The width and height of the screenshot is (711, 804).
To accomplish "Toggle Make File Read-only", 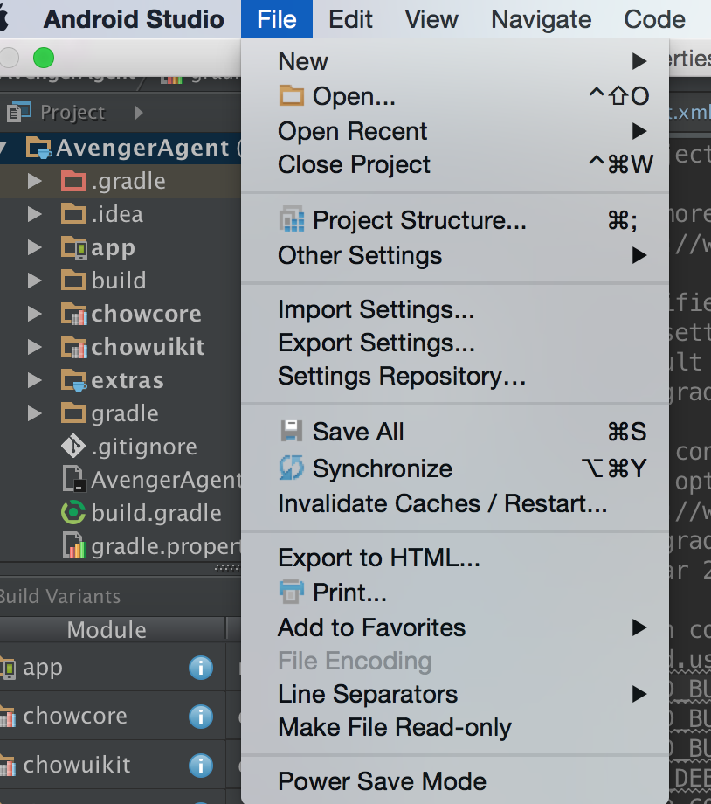I will (x=455, y=727).
